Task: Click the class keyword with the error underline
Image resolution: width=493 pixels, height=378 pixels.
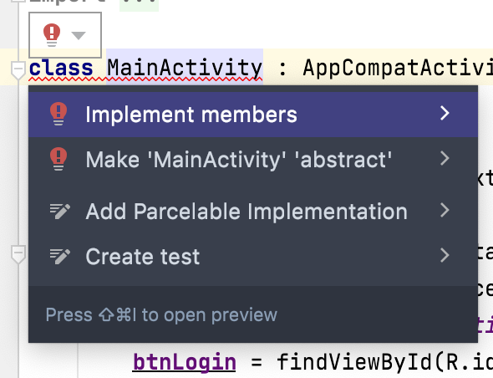Action: coord(61,68)
